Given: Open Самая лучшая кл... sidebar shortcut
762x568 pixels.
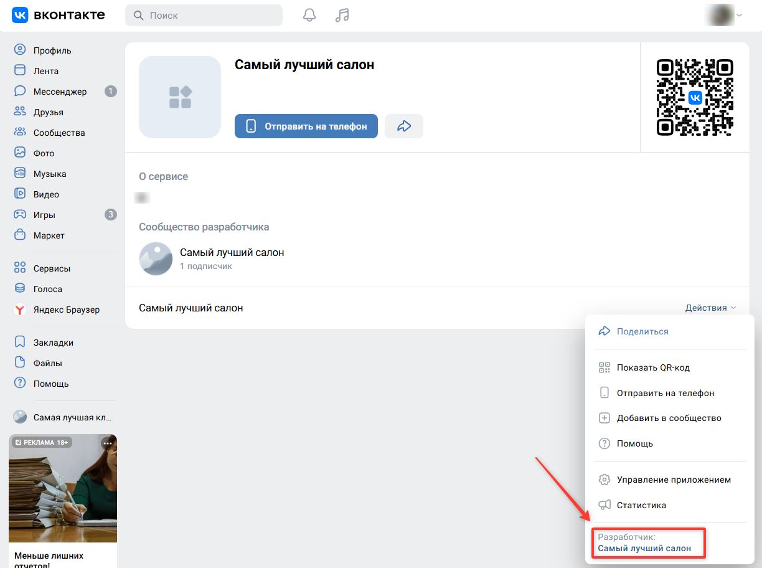Looking at the screenshot, I should (x=62, y=417).
